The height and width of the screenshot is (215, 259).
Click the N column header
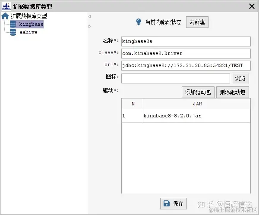click(x=133, y=104)
